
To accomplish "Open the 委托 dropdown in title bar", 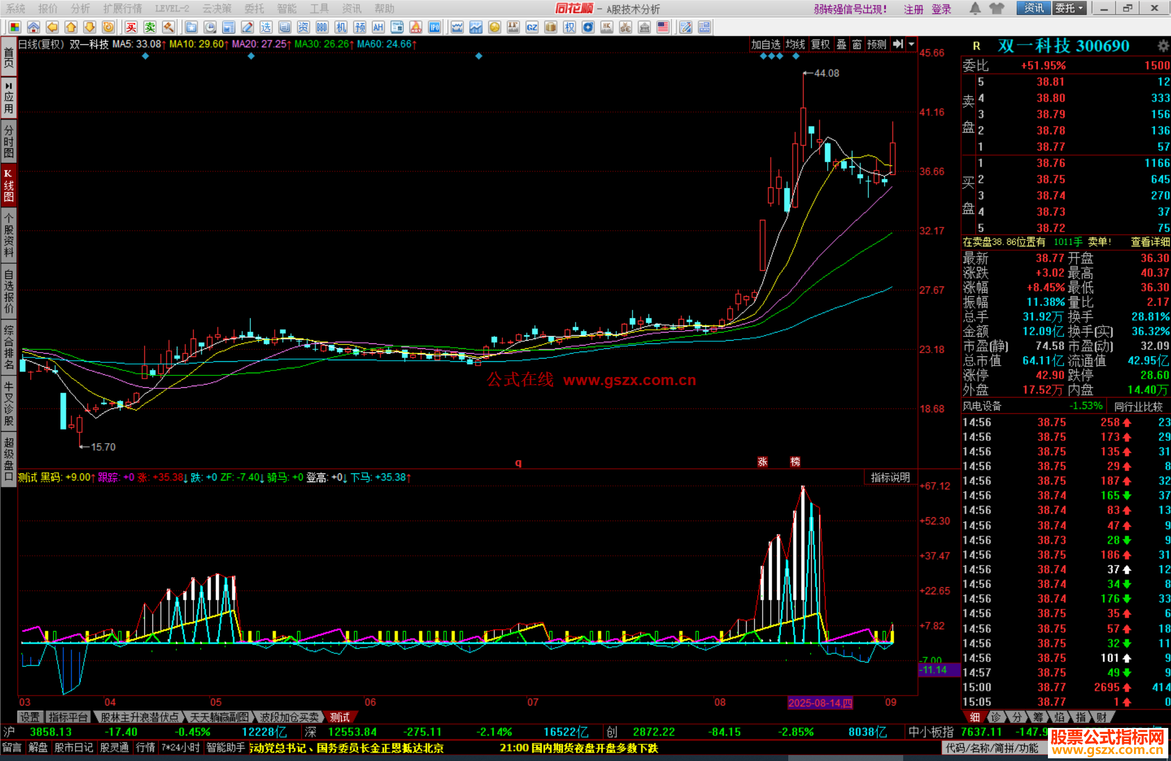I will point(1069,8).
